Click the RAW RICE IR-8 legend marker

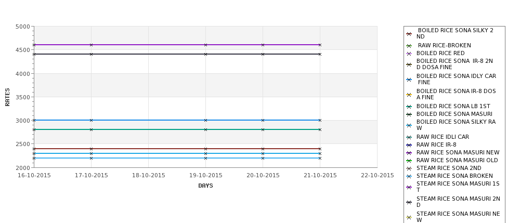point(409,145)
